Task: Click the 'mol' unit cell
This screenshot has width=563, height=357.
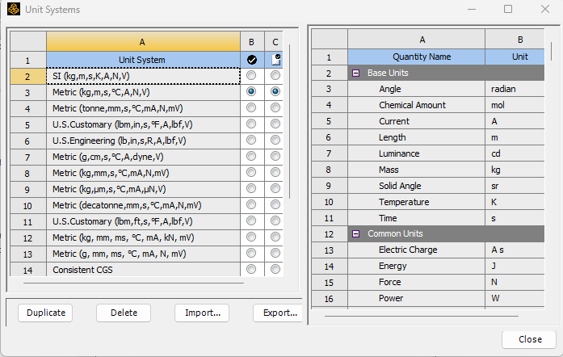Action: [515, 105]
